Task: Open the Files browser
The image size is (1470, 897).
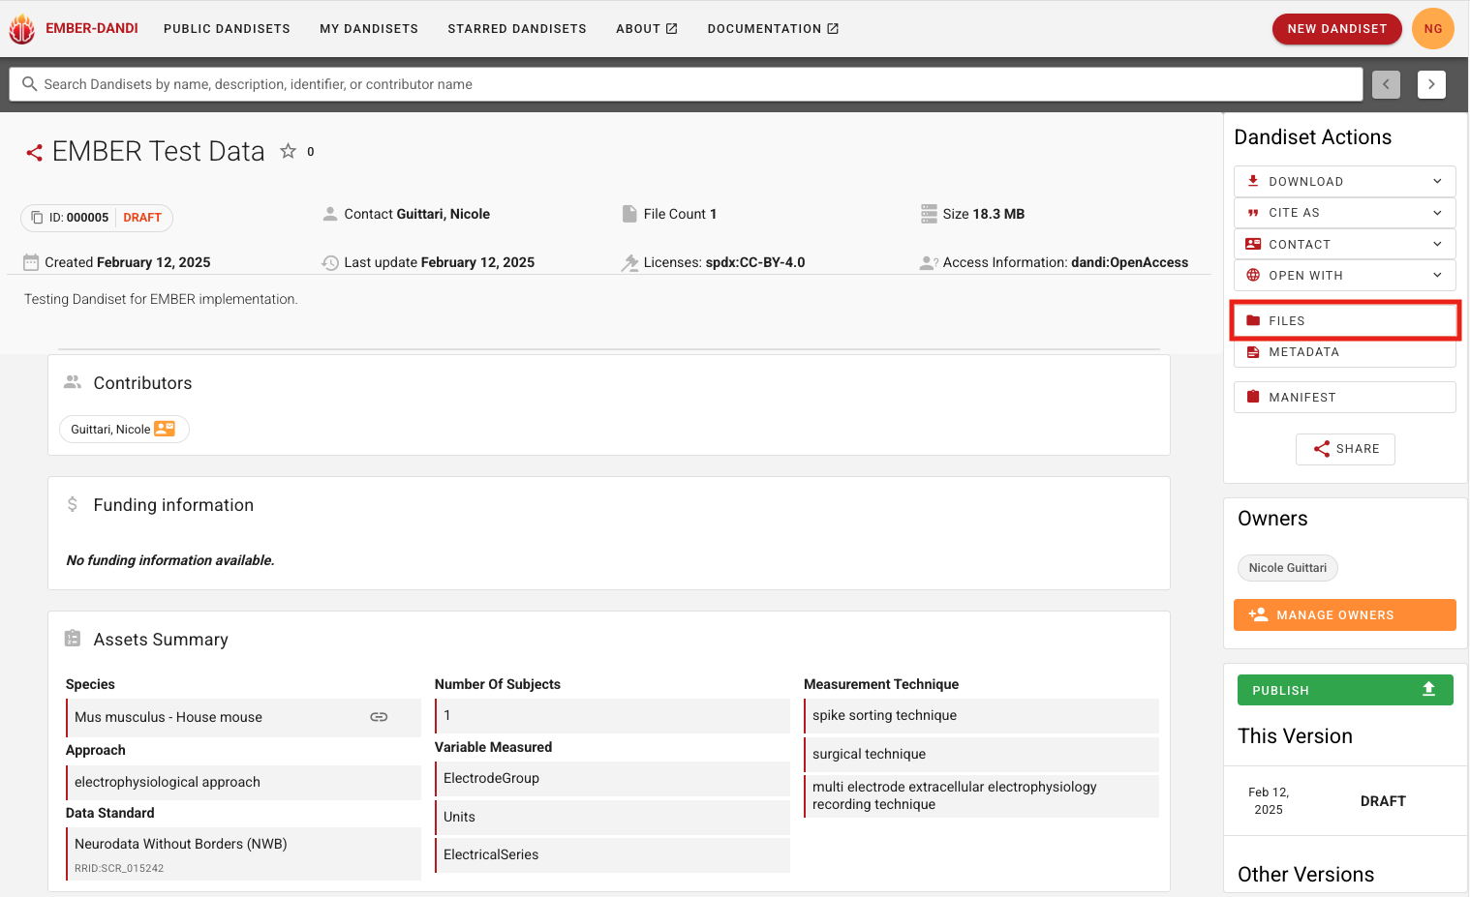Action: 1345,320
